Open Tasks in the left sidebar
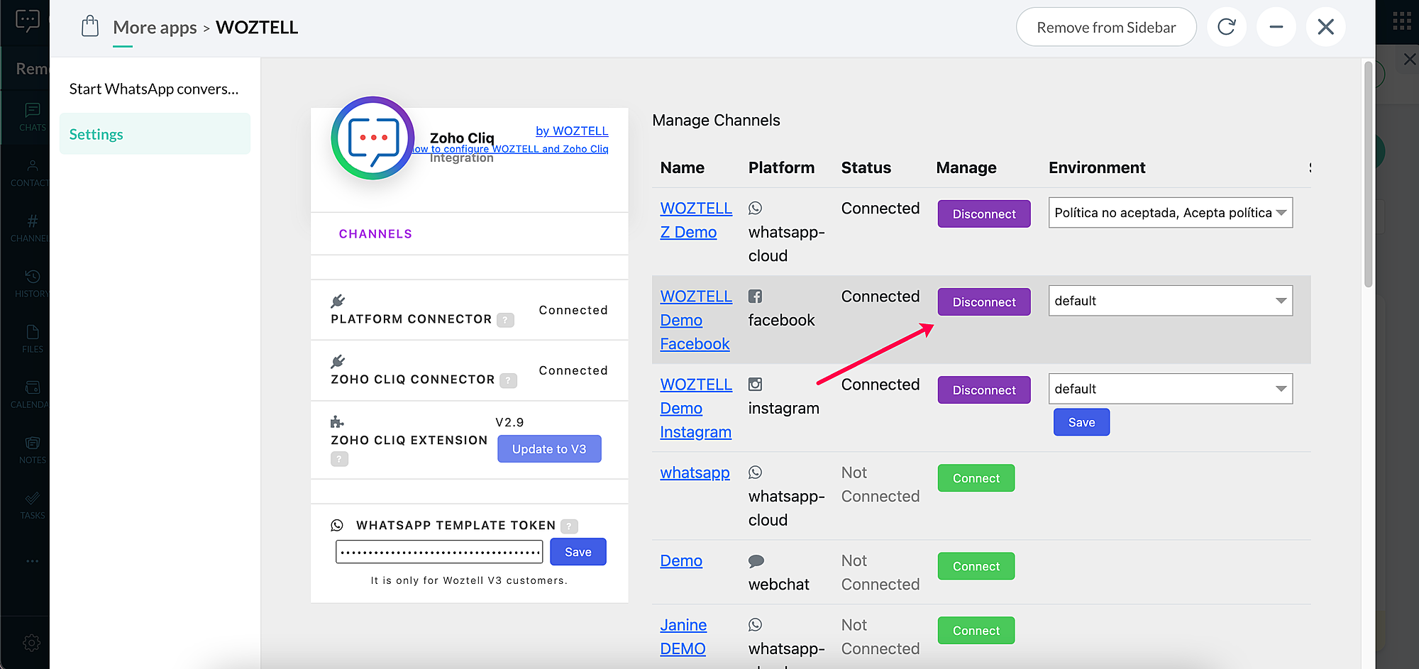This screenshot has width=1419, height=669. (x=32, y=505)
